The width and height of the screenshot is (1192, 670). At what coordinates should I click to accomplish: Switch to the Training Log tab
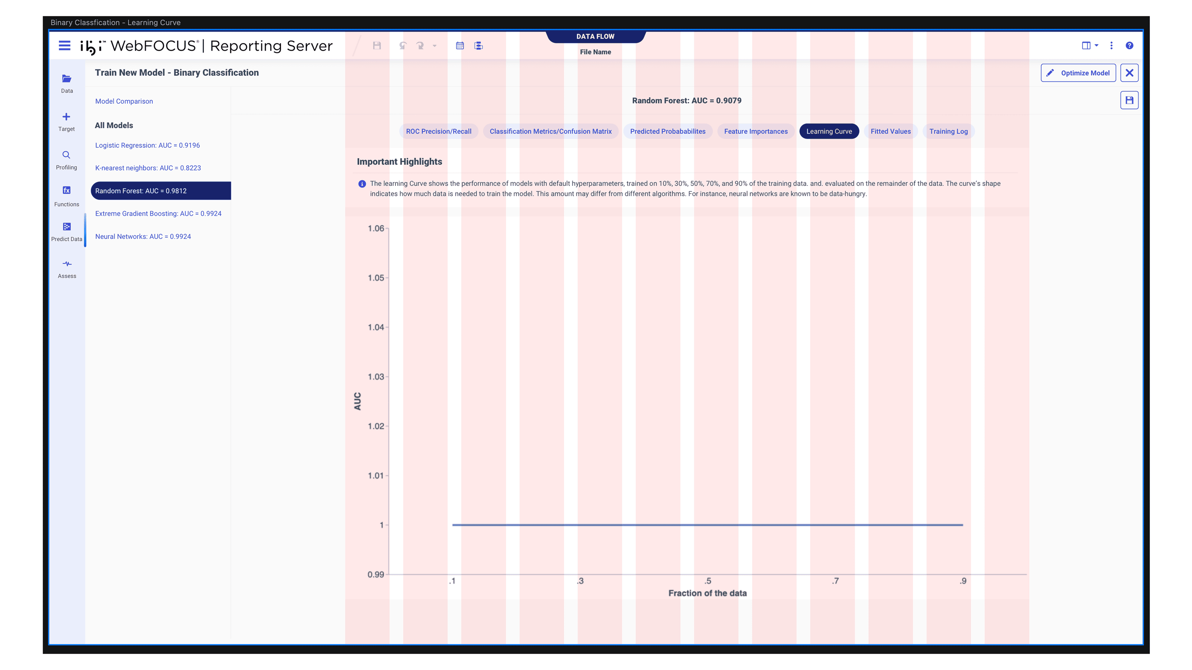pos(948,131)
